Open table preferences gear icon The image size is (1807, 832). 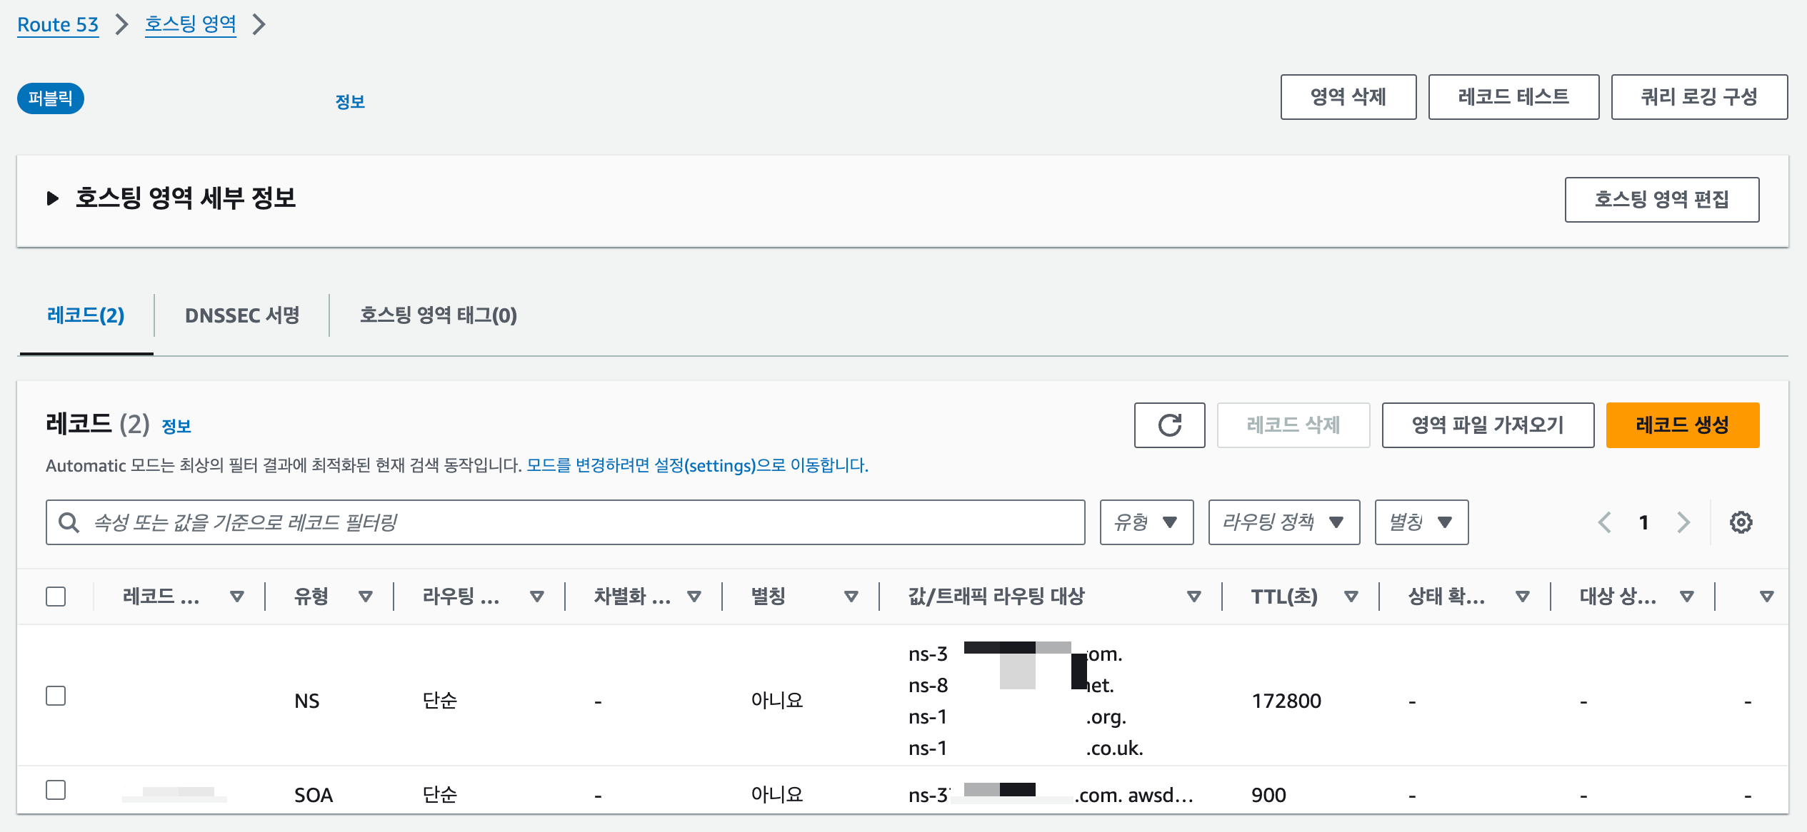pyautogui.click(x=1741, y=522)
